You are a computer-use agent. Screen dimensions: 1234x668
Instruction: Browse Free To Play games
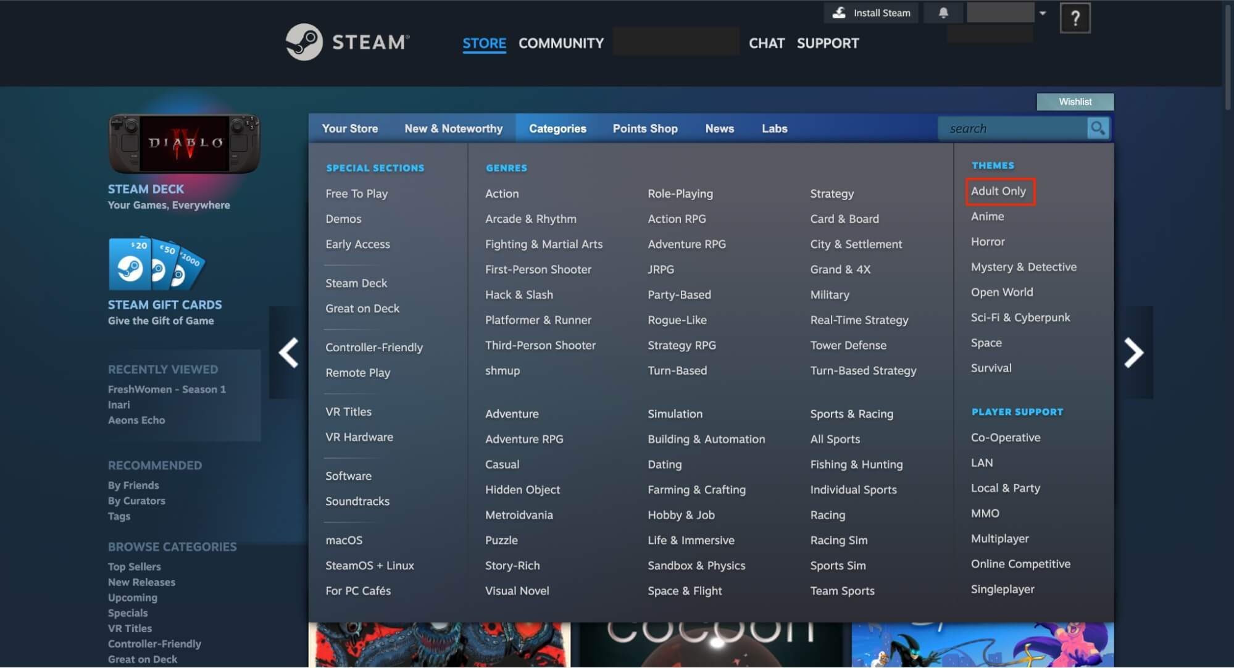[x=356, y=193]
